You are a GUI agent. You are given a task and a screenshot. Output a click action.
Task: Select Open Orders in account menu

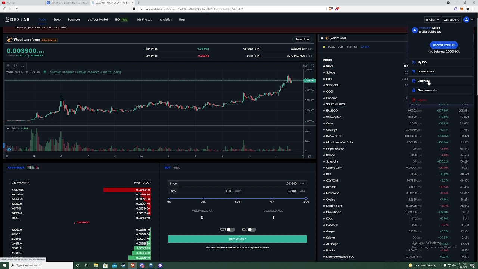coord(426,72)
